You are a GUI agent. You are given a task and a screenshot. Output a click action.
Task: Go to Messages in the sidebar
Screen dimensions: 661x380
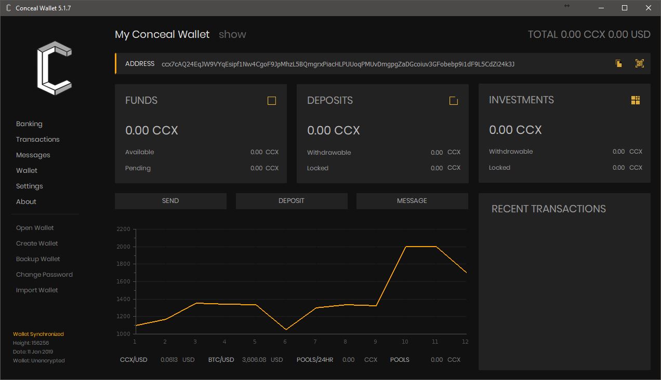(33, 155)
